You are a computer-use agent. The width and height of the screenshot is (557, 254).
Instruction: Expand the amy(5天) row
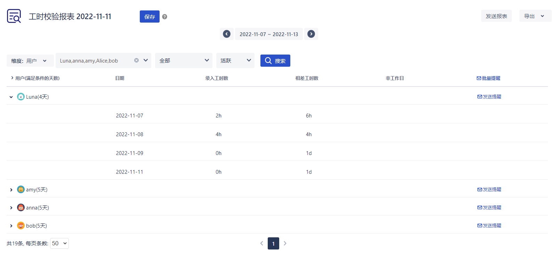[11, 190]
